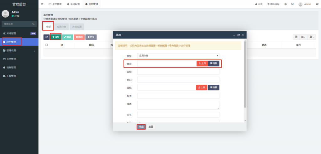321x154 pixels.
Task: Switch to the 系统配置 top tab
Action: coord(73,4)
